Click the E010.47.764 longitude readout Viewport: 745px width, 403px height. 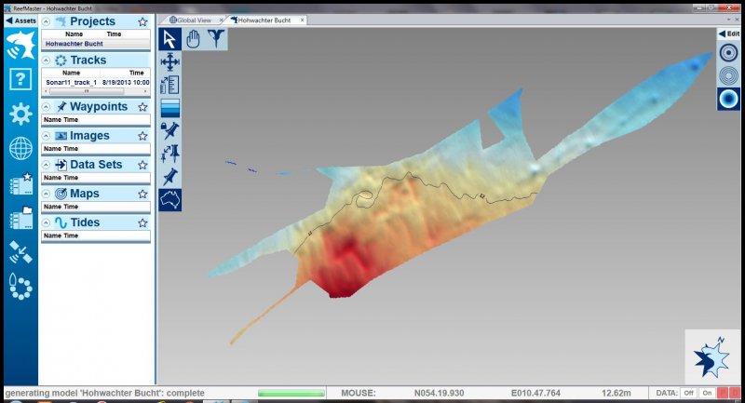(x=535, y=393)
